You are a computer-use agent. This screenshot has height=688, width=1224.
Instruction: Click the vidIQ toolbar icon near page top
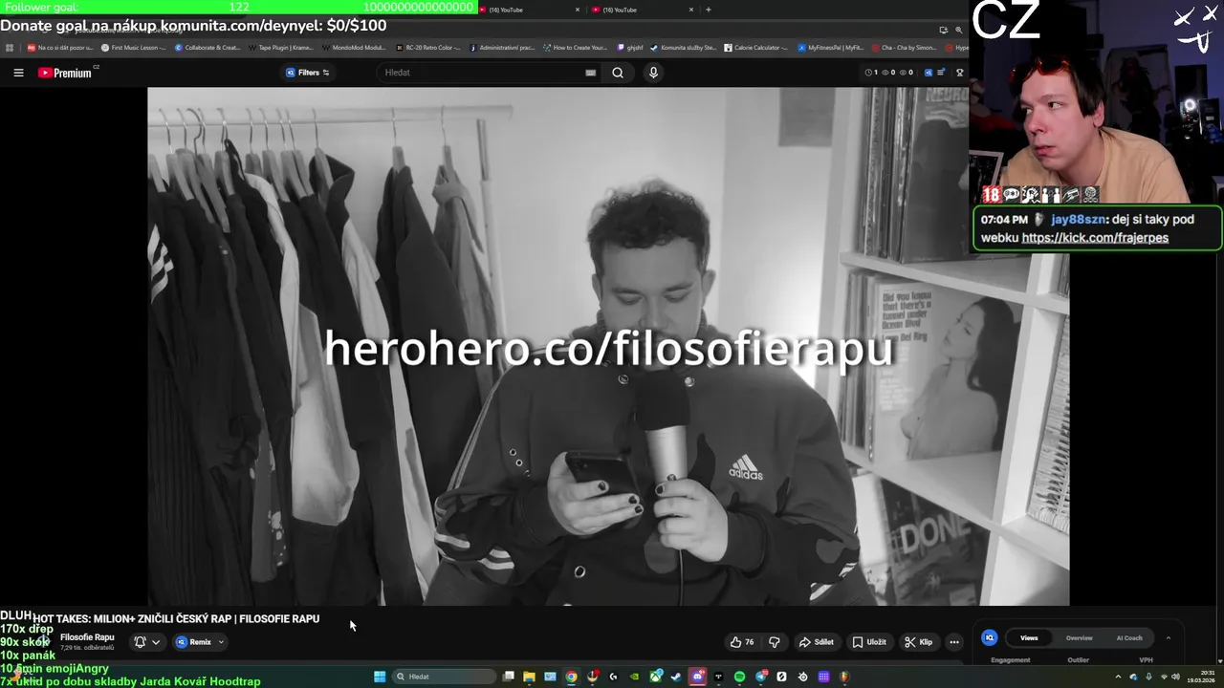pos(928,73)
